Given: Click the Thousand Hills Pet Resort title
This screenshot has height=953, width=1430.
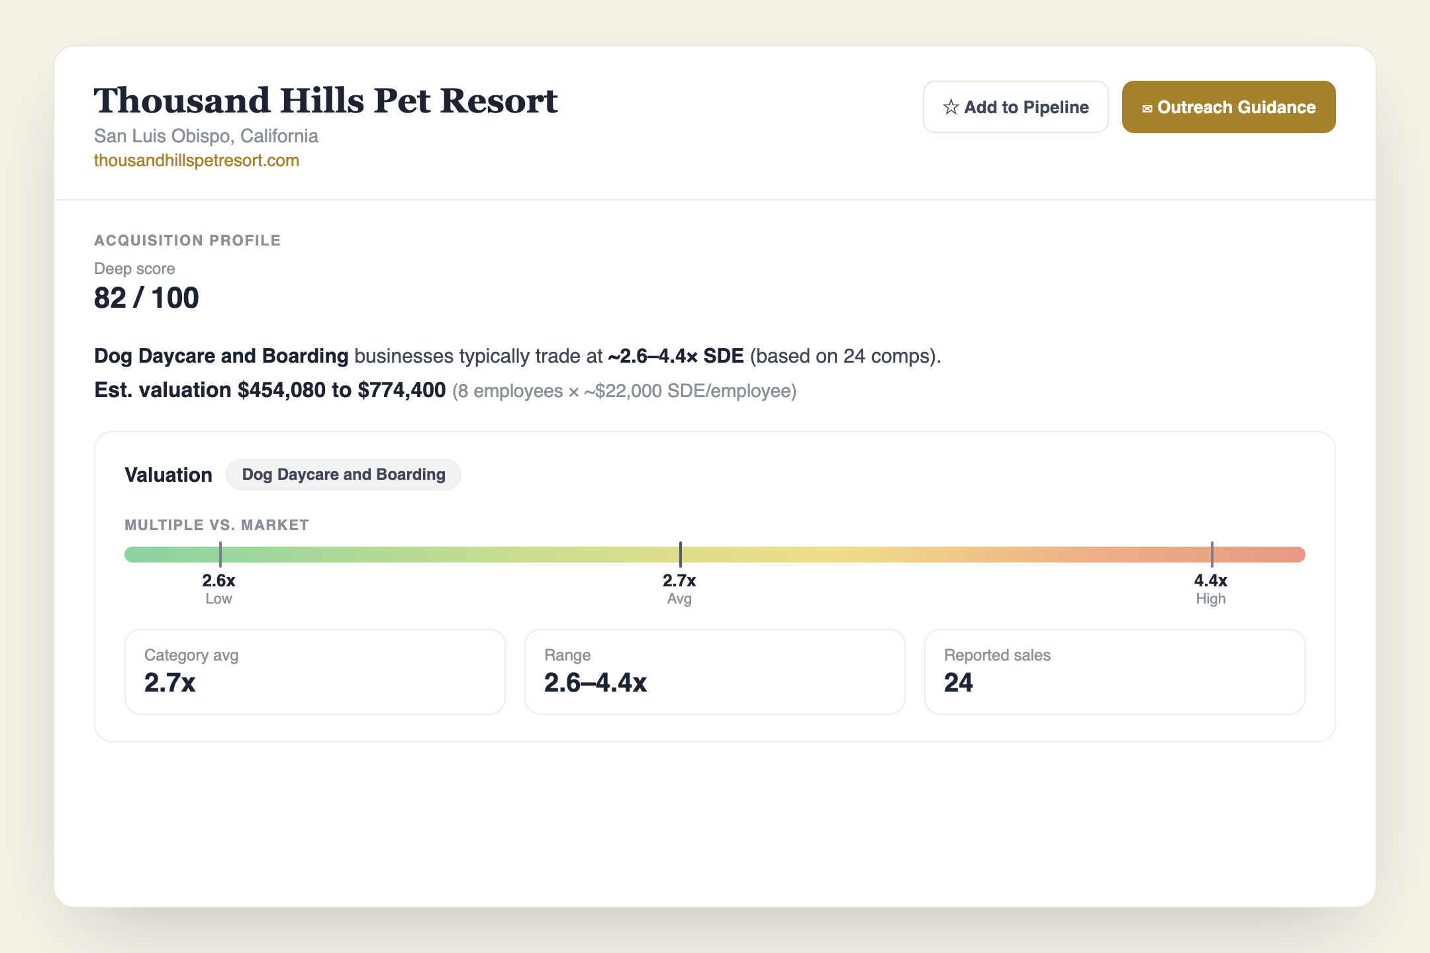Looking at the screenshot, I should pos(326,101).
